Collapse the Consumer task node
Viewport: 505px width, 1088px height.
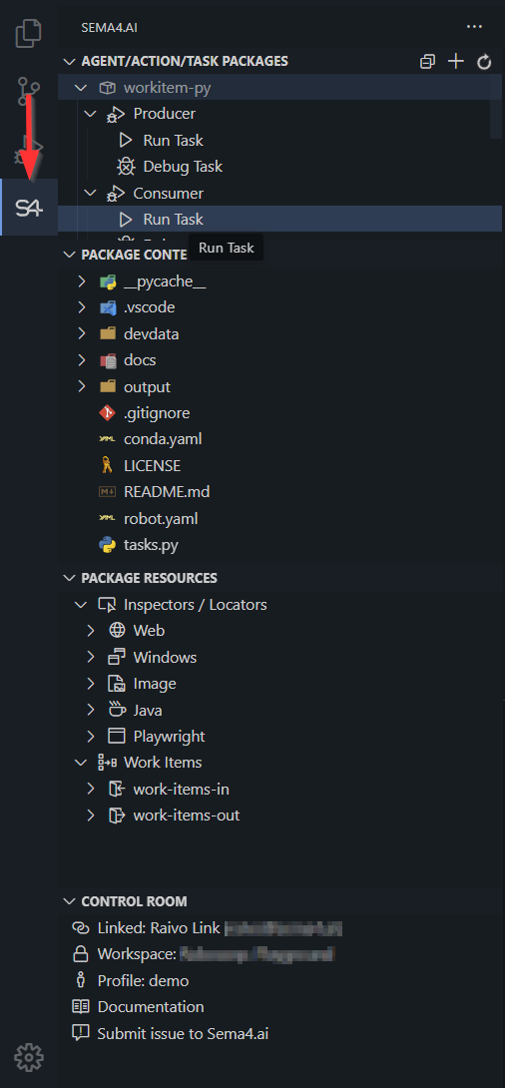click(91, 193)
